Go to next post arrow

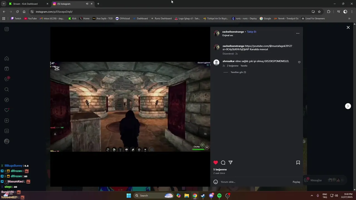click(x=348, y=106)
